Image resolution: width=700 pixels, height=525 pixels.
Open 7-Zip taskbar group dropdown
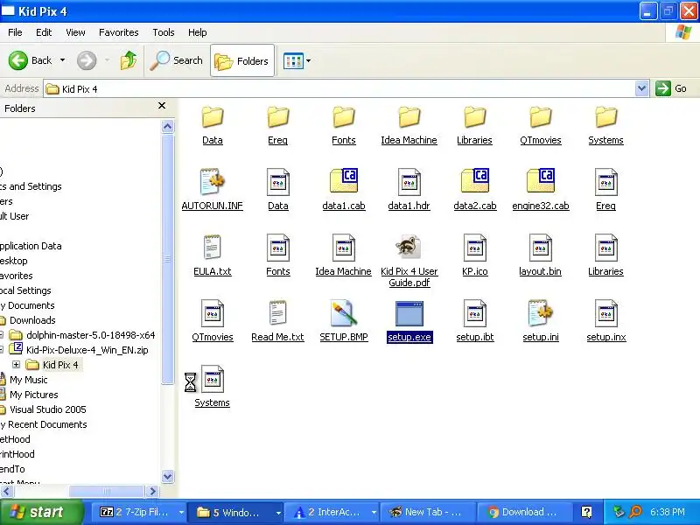click(x=181, y=513)
